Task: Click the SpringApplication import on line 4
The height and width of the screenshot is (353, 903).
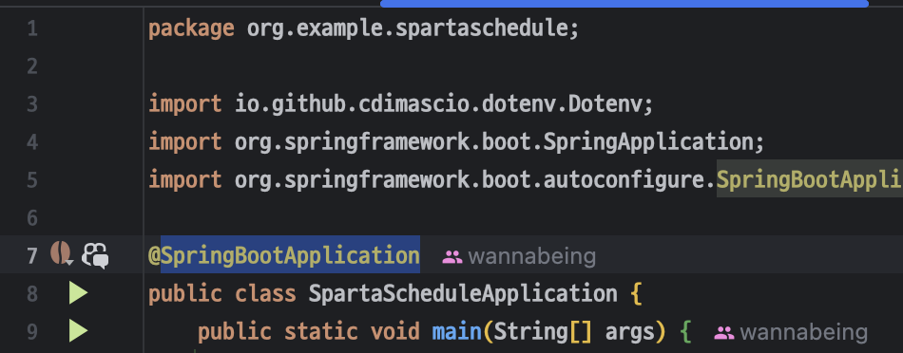Action: pos(456,141)
